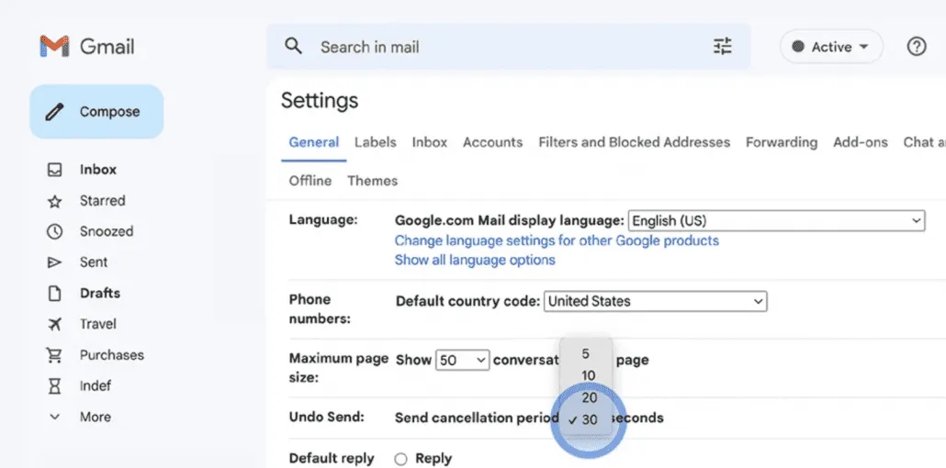Click the Starred star icon
The height and width of the screenshot is (468, 946).
coord(54,201)
